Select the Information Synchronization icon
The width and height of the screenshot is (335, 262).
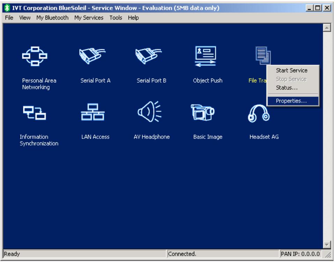coord(34,113)
